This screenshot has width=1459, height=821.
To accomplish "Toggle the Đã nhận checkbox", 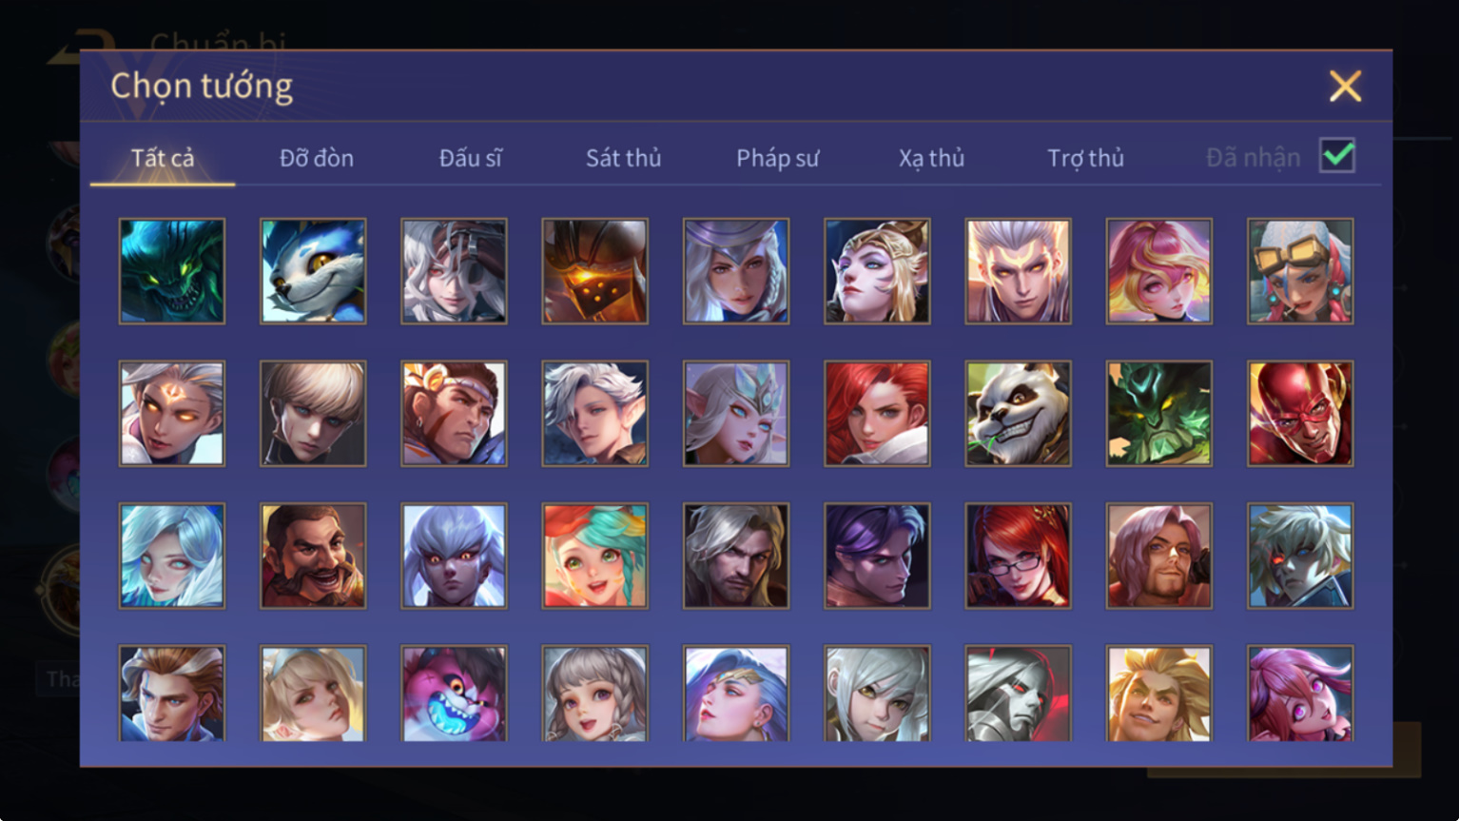I will [x=1337, y=155].
